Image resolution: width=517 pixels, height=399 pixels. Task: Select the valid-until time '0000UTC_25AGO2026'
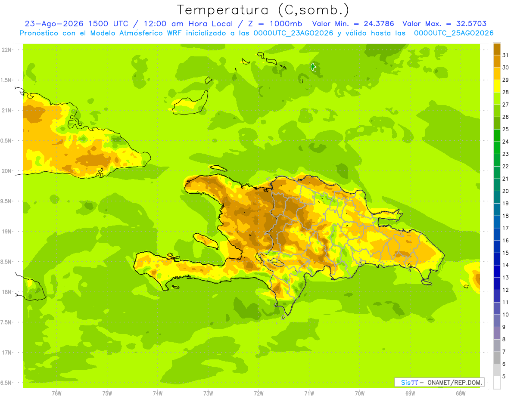(454, 33)
